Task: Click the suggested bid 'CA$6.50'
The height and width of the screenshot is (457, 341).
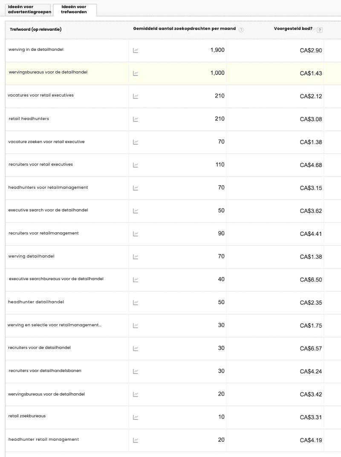Action: pos(310,280)
